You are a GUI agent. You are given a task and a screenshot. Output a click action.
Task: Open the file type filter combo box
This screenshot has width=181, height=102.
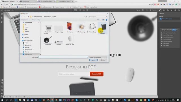[98, 57]
